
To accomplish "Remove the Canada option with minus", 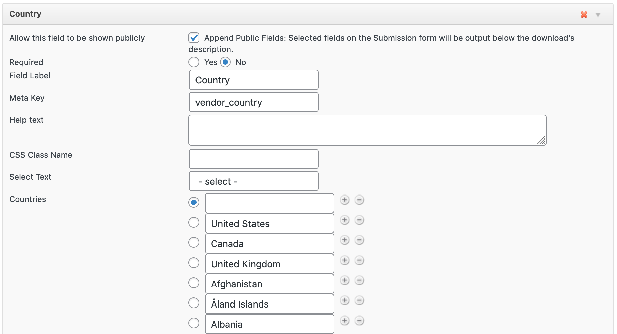I will click(359, 240).
